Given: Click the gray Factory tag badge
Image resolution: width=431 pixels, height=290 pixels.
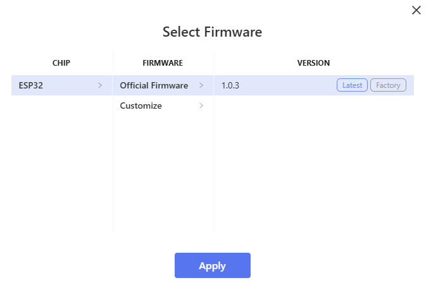Looking at the screenshot, I should (x=388, y=85).
